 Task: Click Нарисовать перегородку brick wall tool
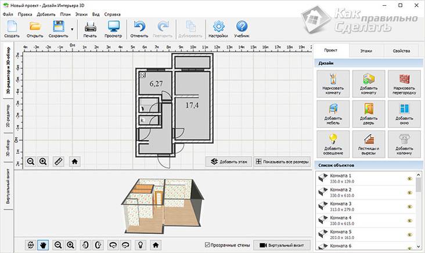coord(404,84)
